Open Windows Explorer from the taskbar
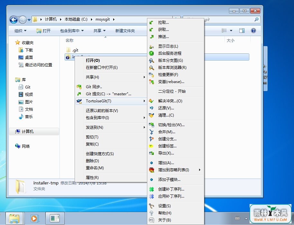This screenshot has width=294, height=225. 14,219
